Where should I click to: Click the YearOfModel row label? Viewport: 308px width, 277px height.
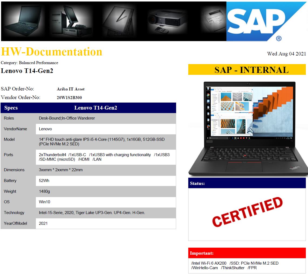[15, 223]
